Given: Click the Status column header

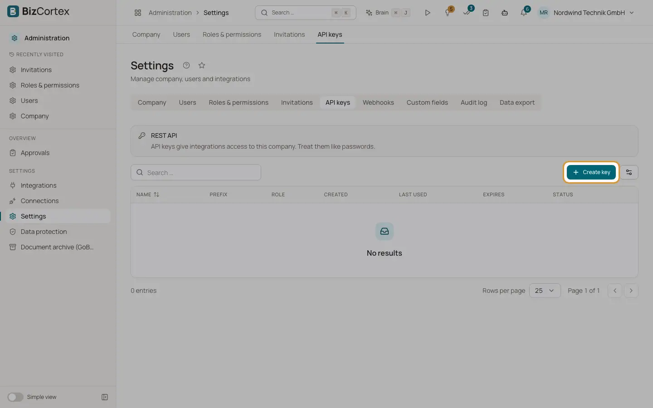Looking at the screenshot, I should tap(563, 194).
